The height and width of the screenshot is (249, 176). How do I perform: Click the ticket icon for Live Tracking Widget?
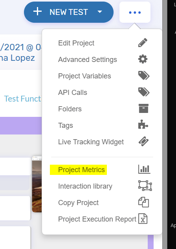[x=143, y=141]
